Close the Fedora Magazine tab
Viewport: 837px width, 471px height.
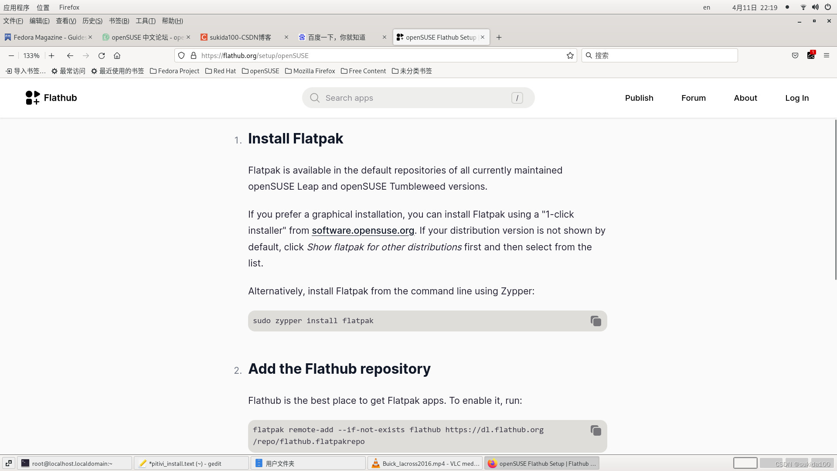coord(90,37)
